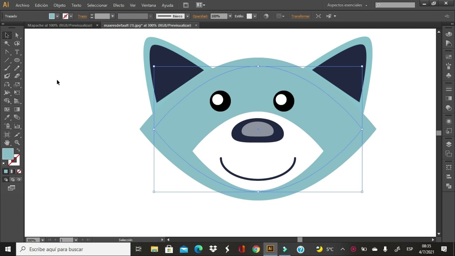Select the Magic Wand tool
The image size is (455, 256).
(x=7, y=43)
